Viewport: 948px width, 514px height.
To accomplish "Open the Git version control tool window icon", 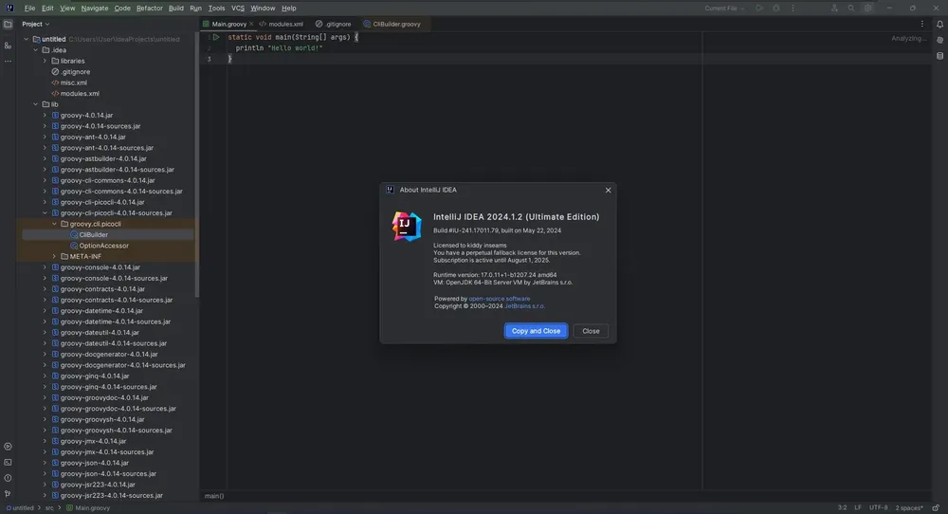I will [8, 493].
